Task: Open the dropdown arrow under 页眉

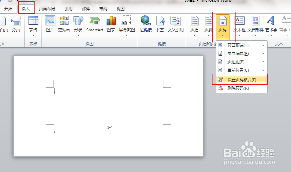Action: [x=194, y=35]
